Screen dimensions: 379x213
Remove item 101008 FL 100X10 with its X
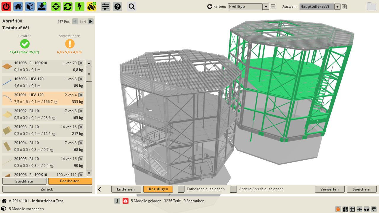pos(81,63)
